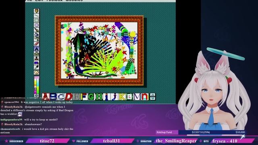This screenshot has height=145, width=258.
Task: Click the 'DONATION' label
Action: click(x=146, y=141)
